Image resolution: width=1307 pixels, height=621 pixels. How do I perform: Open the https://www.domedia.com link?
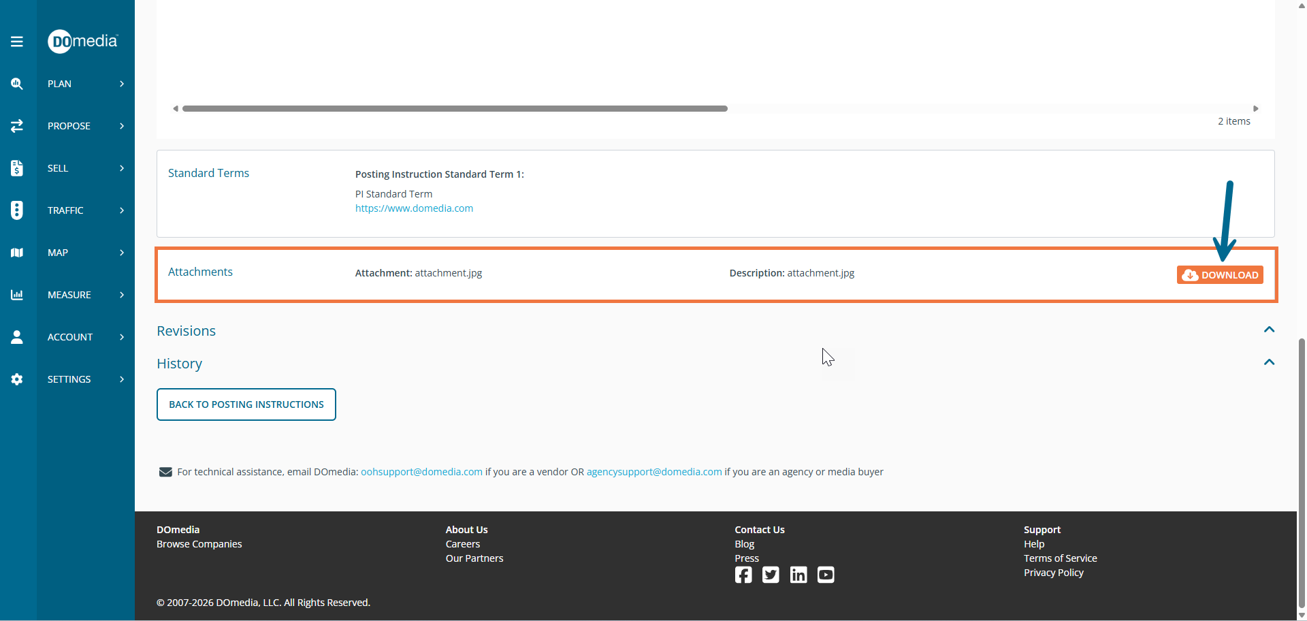(x=414, y=208)
